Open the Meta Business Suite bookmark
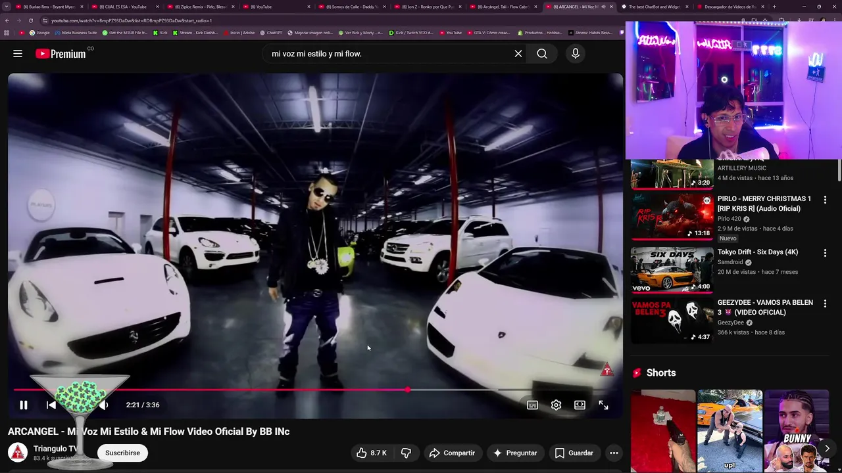842x473 pixels. click(76, 33)
